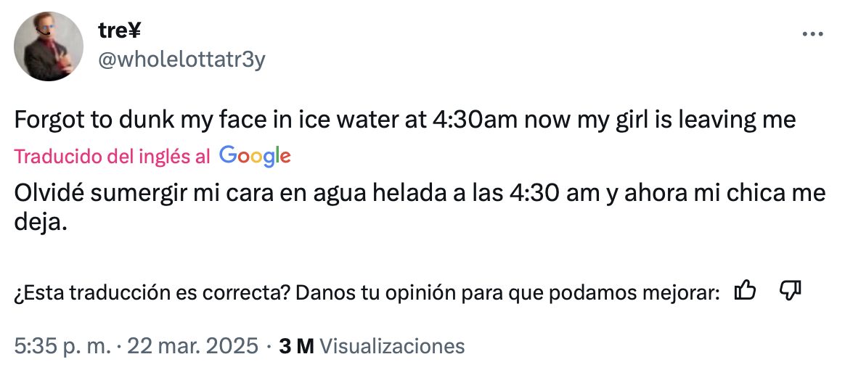This screenshot has width=845, height=370.
Task: Open the author's profile picture
Action: (x=49, y=46)
